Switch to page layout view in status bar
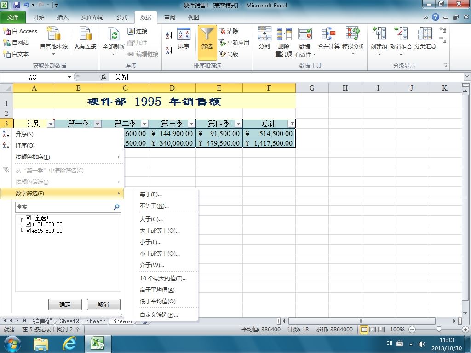 point(373,330)
